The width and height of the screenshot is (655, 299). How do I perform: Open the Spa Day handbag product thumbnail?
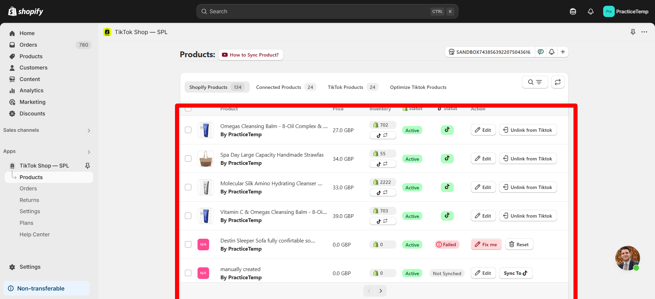(x=206, y=159)
